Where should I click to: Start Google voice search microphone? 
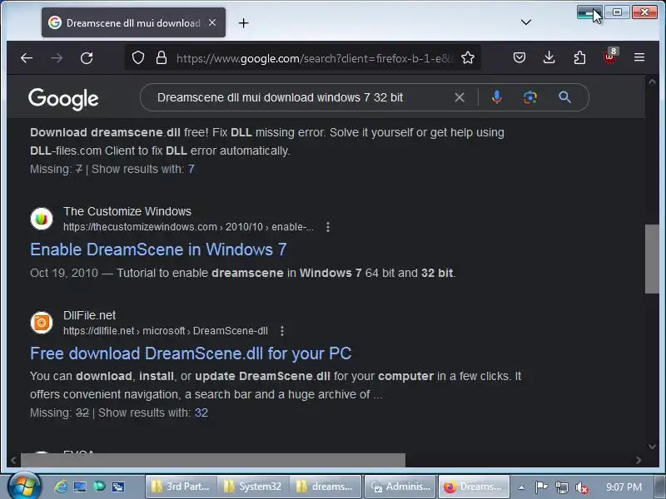[x=496, y=97]
